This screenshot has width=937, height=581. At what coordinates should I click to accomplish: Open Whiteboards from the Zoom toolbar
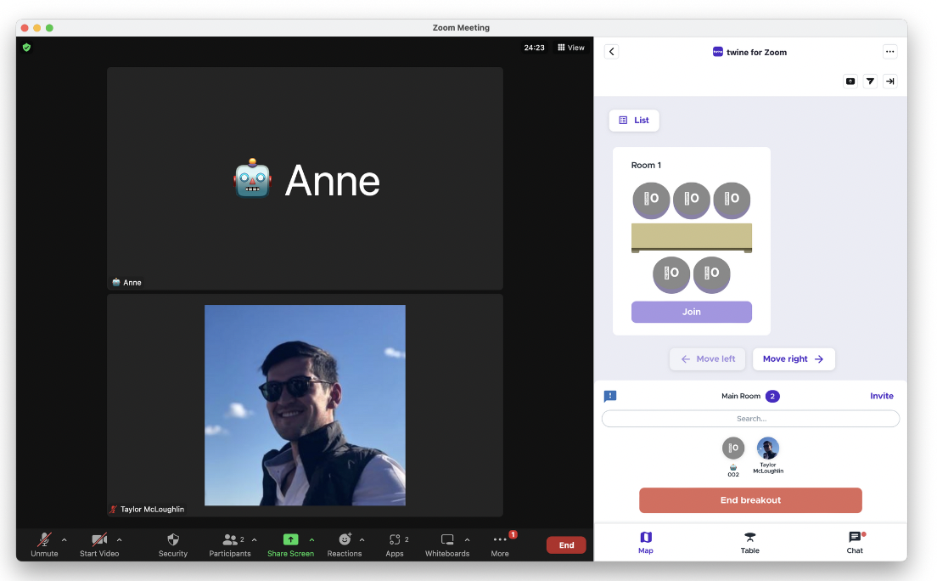[447, 544]
